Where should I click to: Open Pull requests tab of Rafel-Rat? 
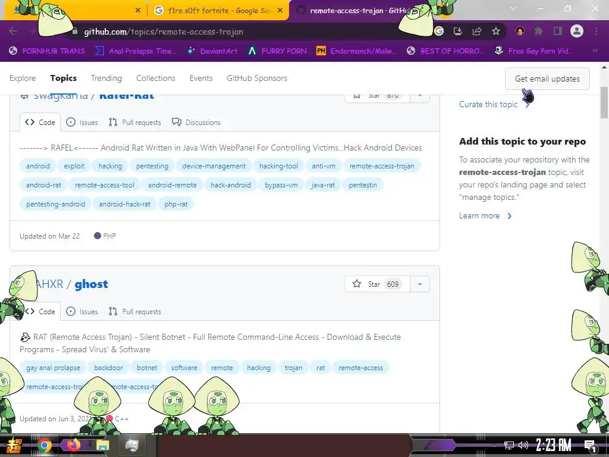pos(135,123)
